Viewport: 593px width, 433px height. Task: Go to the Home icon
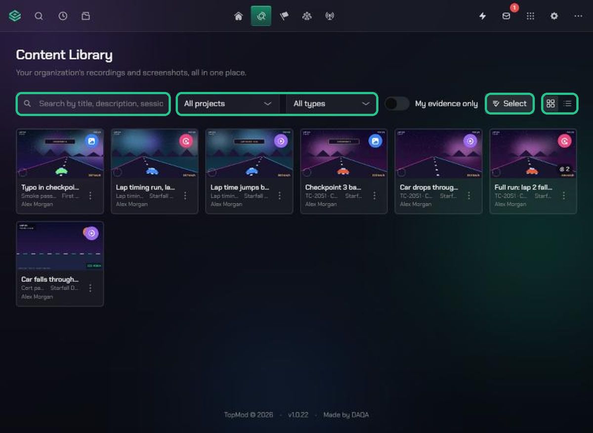pyautogui.click(x=238, y=16)
